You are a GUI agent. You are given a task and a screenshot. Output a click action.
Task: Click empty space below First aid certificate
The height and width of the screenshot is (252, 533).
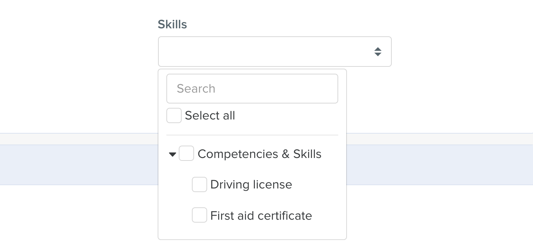(x=252, y=231)
